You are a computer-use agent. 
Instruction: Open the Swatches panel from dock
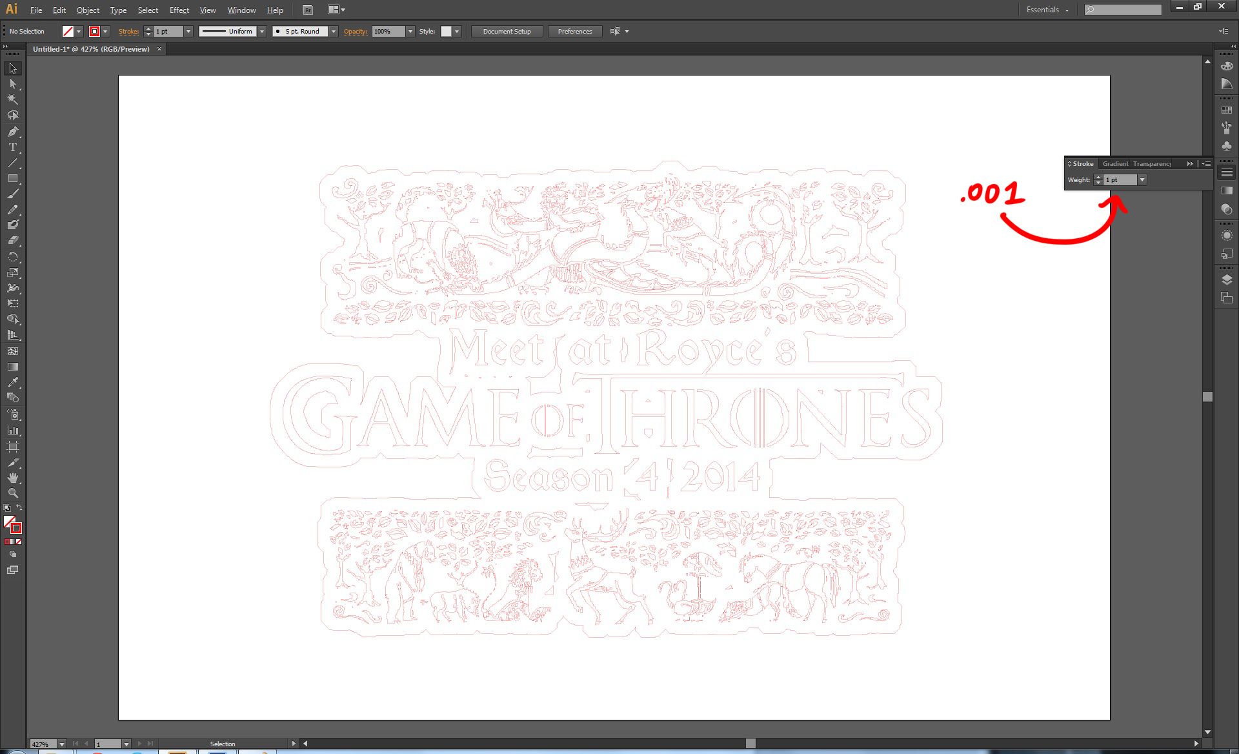(x=1227, y=110)
